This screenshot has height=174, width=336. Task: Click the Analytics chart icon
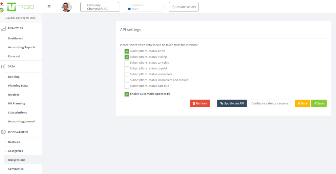(3, 28)
